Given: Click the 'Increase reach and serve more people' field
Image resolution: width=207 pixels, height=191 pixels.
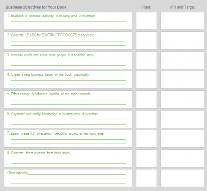Looking at the screenshot, I should (x=68, y=60).
